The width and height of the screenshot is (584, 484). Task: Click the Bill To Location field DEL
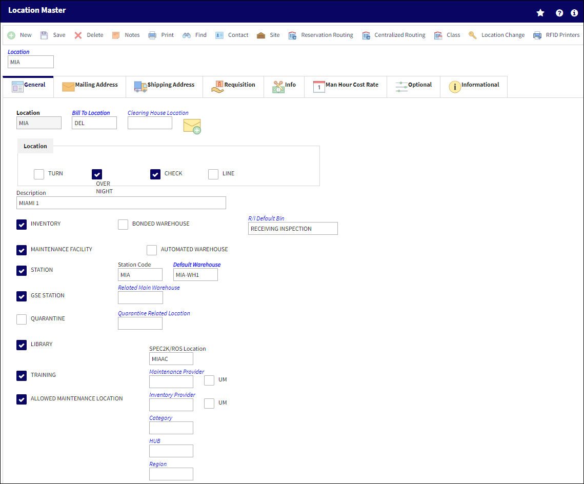pyautogui.click(x=94, y=123)
